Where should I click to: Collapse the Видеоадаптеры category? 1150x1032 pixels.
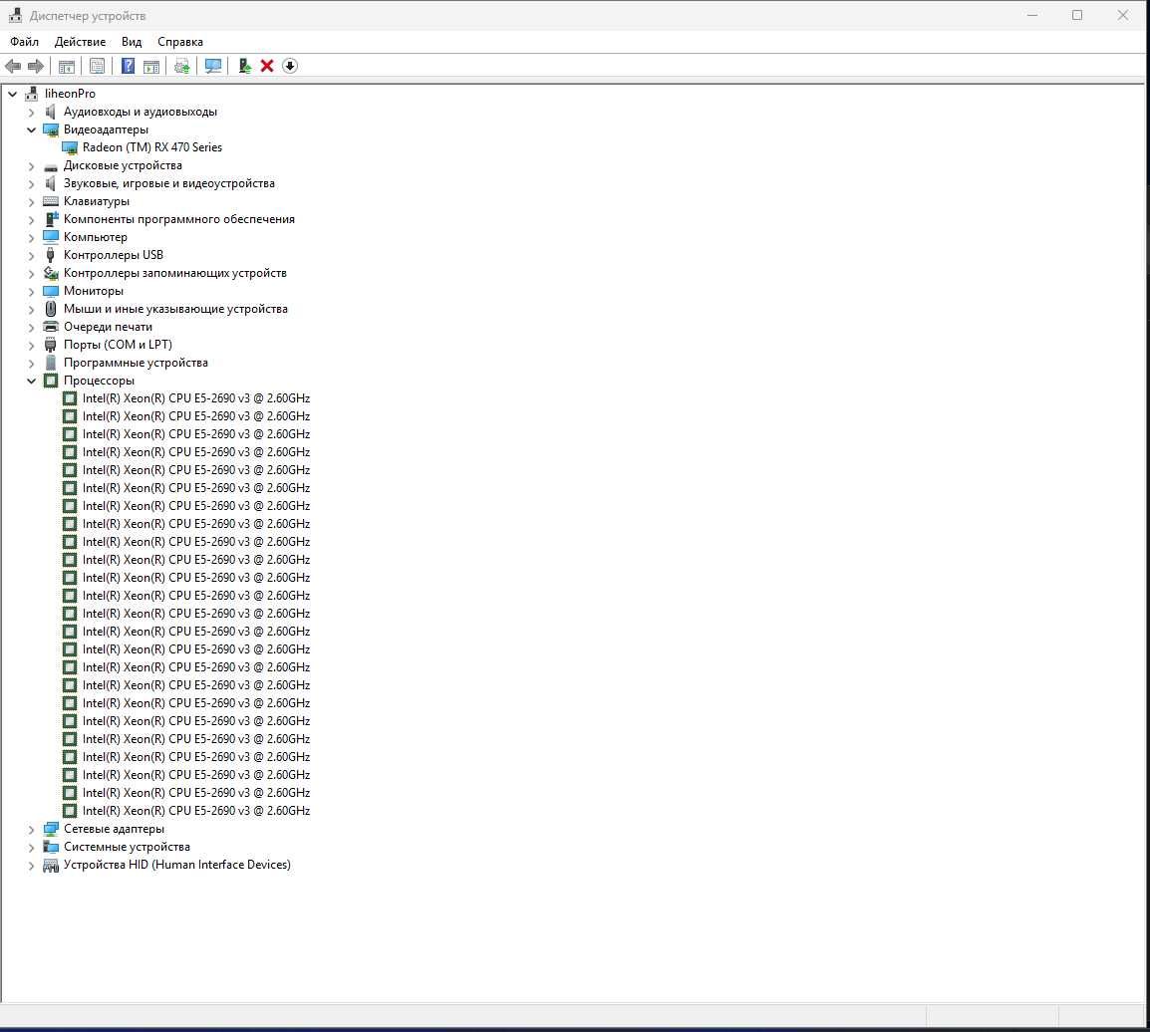pyautogui.click(x=32, y=129)
